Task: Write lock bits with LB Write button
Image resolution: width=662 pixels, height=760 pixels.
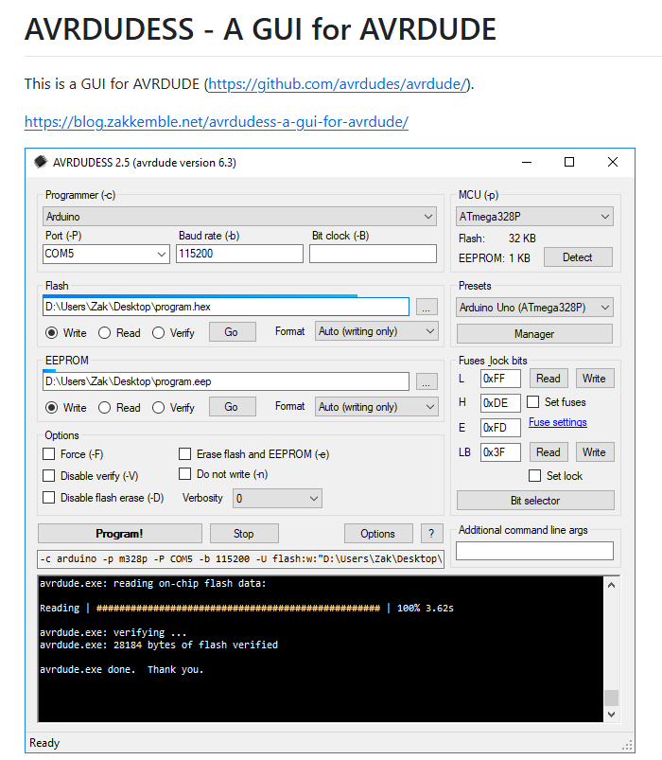Action: click(x=595, y=452)
